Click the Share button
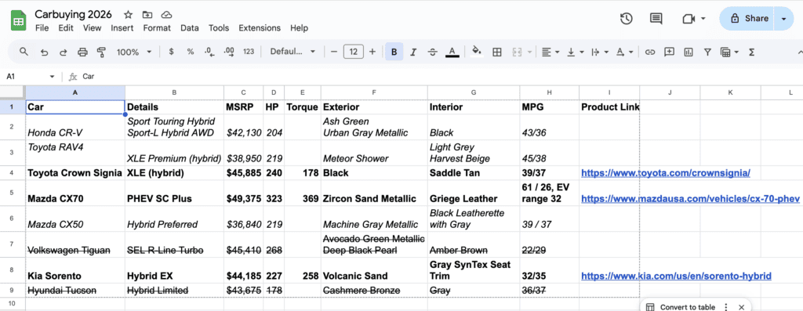 tap(749, 19)
